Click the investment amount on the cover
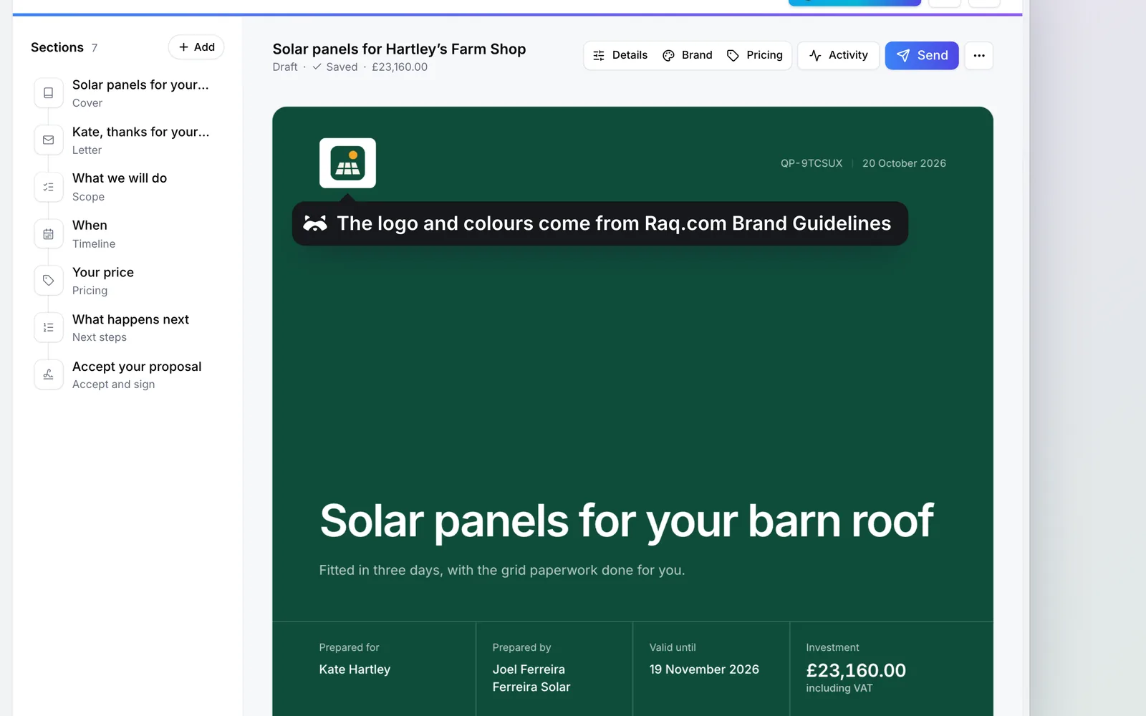 [856, 670]
